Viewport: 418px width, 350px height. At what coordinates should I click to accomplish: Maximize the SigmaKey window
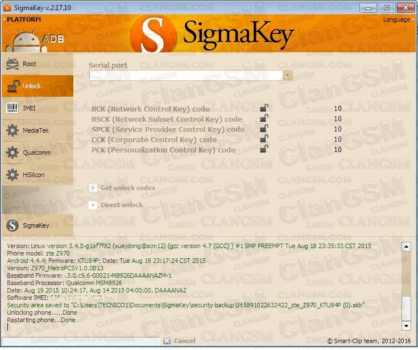click(387, 8)
